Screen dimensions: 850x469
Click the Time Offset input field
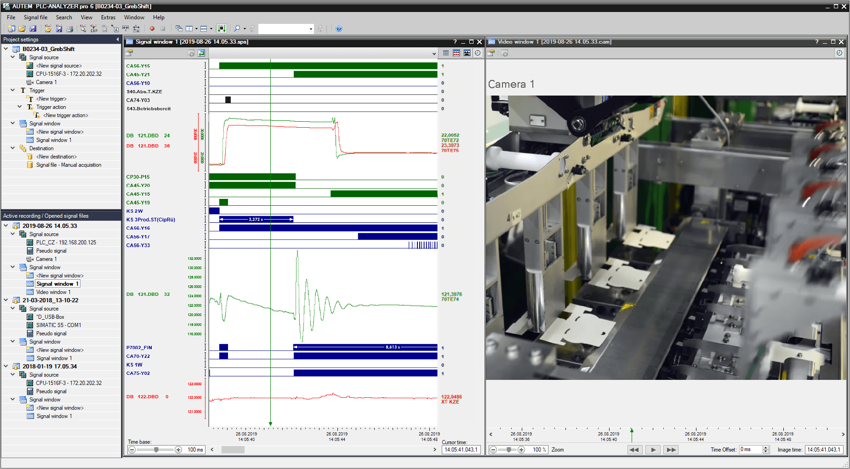pos(750,450)
